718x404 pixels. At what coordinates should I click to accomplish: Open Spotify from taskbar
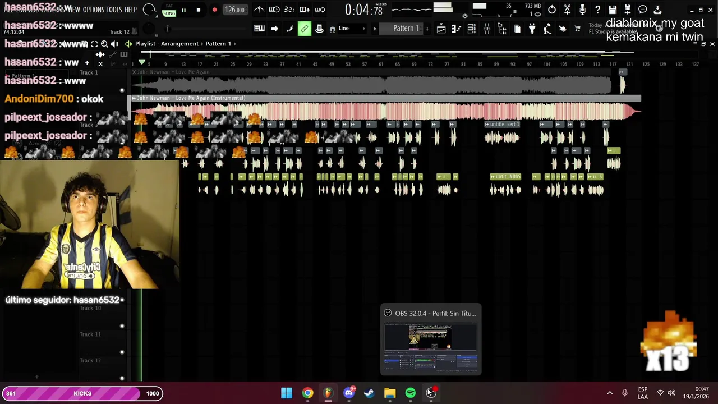pyautogui.click(x=411, y=393)
